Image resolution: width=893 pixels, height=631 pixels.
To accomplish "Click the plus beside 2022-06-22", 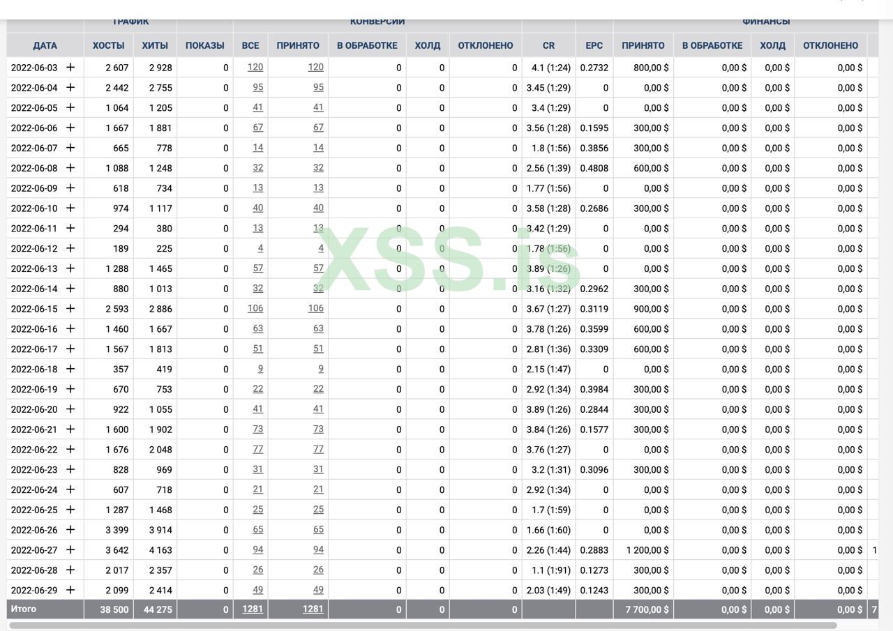I will point(70,450).
